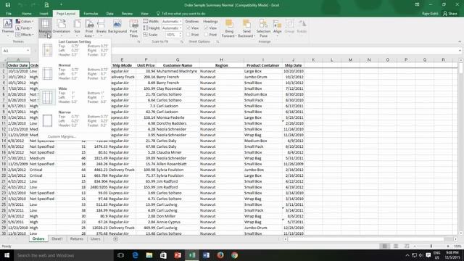
Task: Open the Print Area menu
Action: [x=89, y=28]
